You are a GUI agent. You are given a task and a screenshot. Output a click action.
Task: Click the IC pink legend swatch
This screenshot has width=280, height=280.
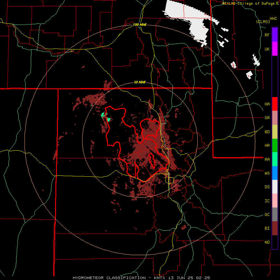pyautogui.click(x=275, y=201)
